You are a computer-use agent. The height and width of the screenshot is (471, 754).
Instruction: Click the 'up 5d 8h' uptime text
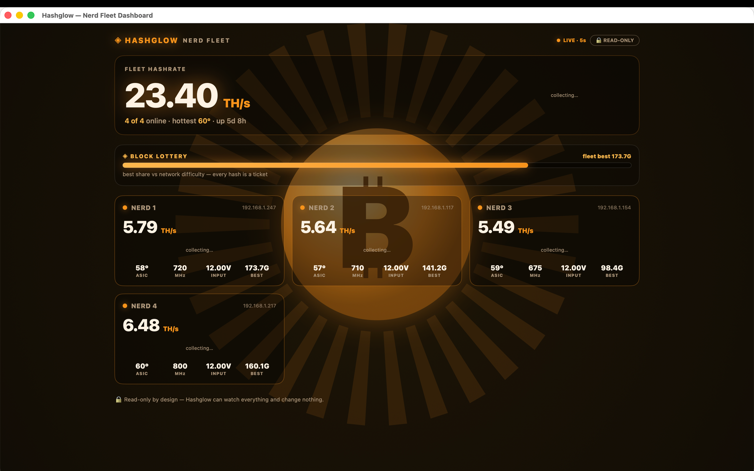tap(231, 121)
